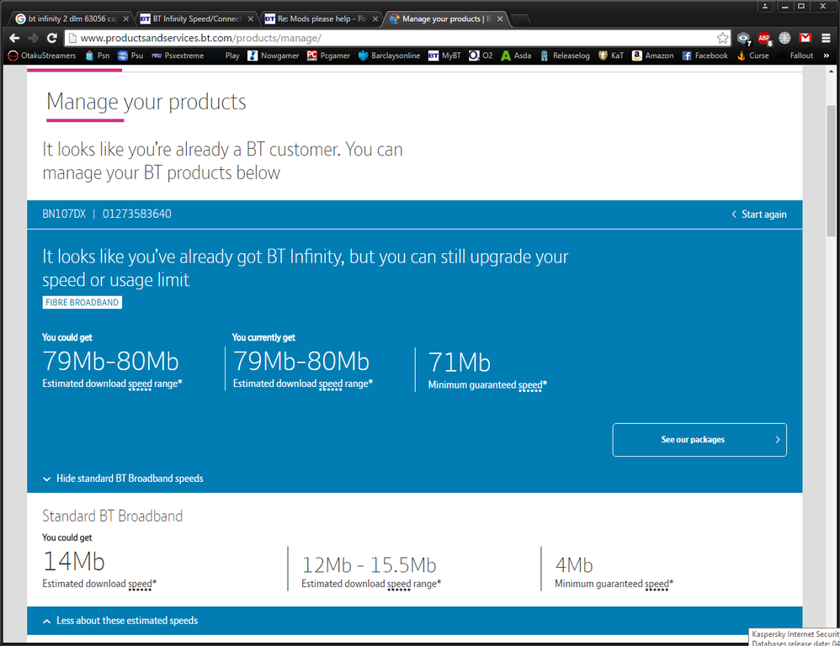Open the Curse bookmark
The image size is (840, 646).
coord(752,56)
